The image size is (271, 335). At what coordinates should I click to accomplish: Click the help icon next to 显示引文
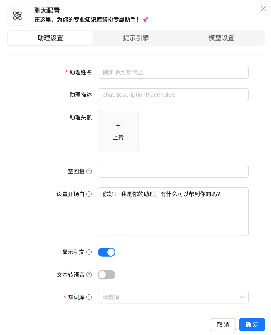pos(89,252)
